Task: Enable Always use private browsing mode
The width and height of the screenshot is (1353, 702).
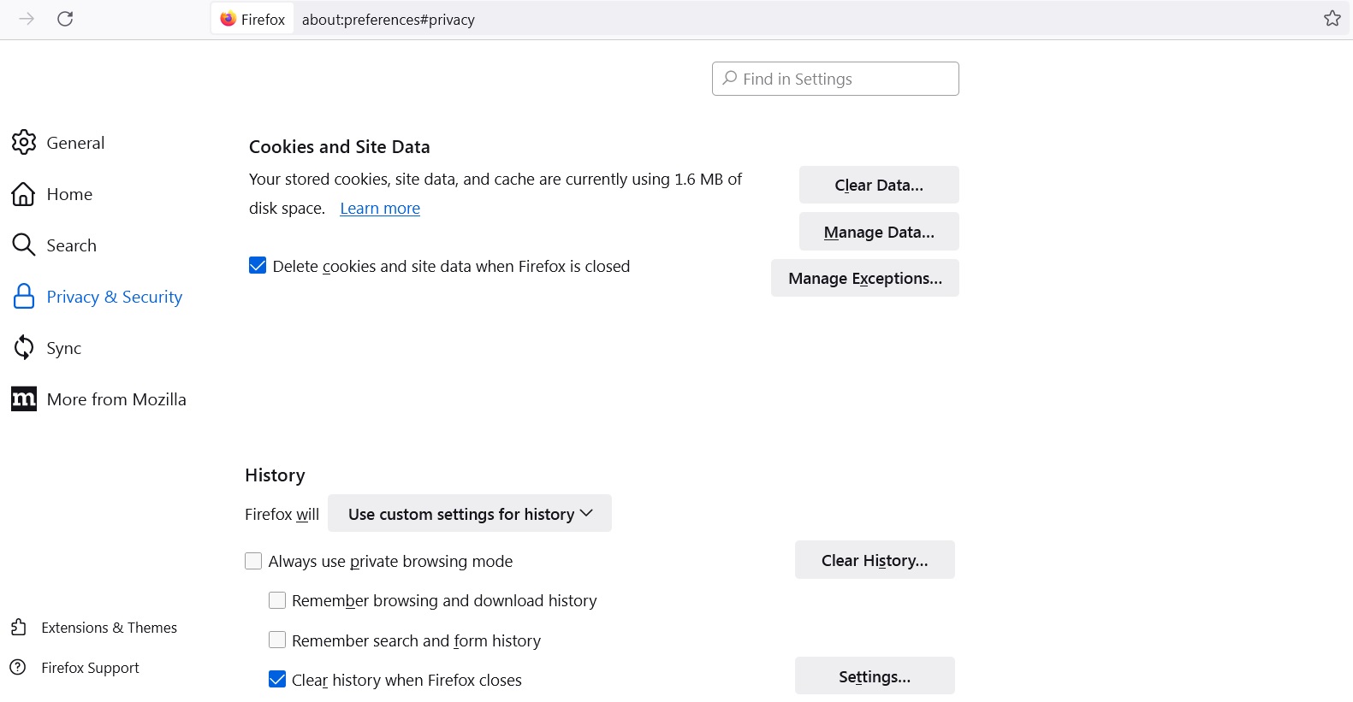Action: pos(253,561)
